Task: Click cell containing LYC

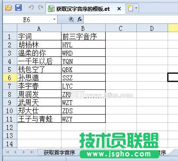Action: pyautogui.click(x=83, y=86)
